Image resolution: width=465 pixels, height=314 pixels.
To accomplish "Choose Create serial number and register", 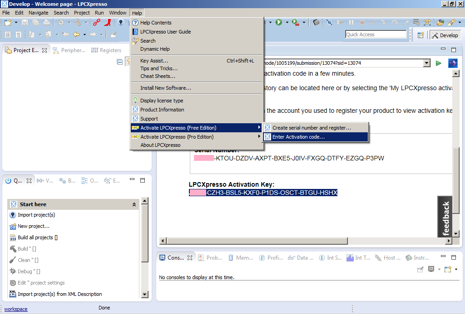I will [x=316, y=128].
